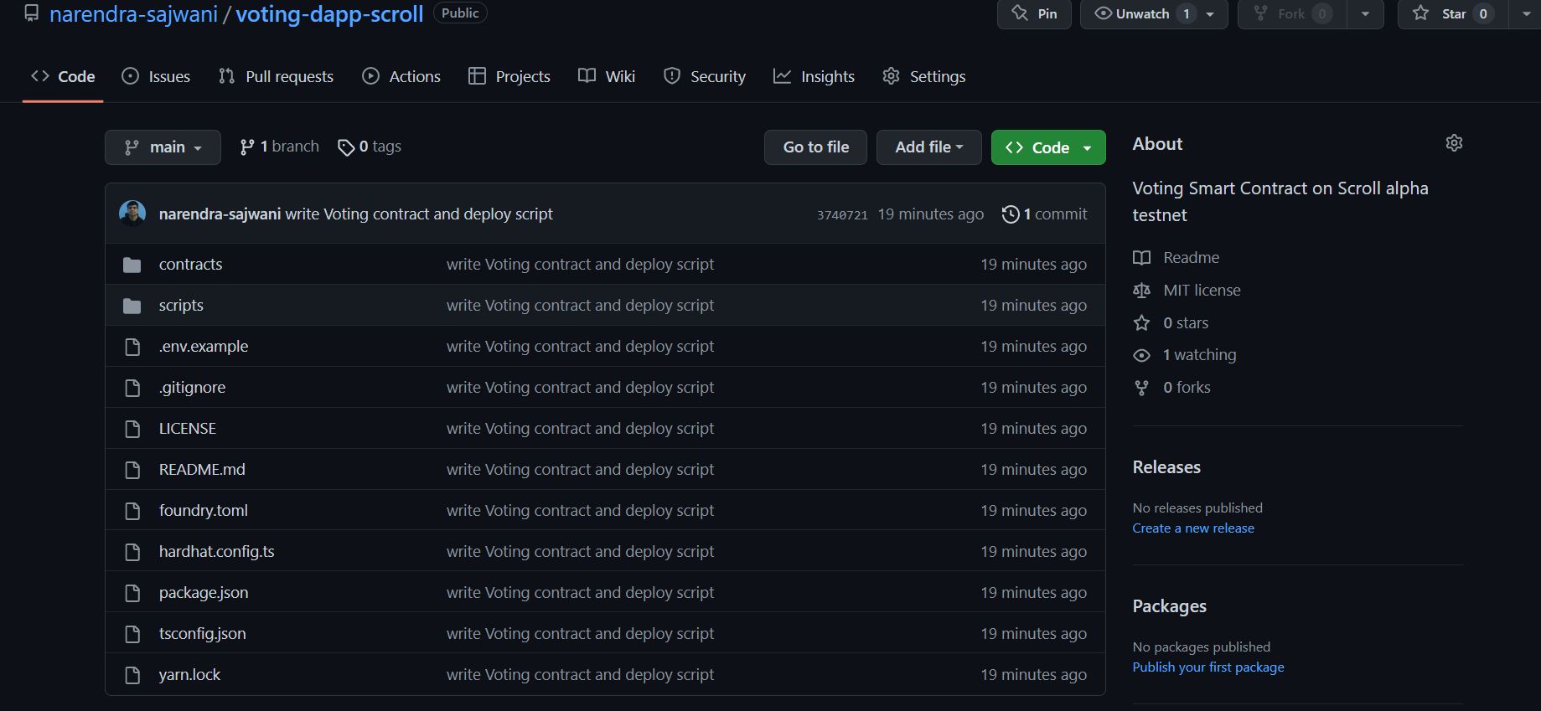Switch to the Wiki tab
Image resolution: width=1541 pixels, height=711 pixels.
(x=607, y=76)
